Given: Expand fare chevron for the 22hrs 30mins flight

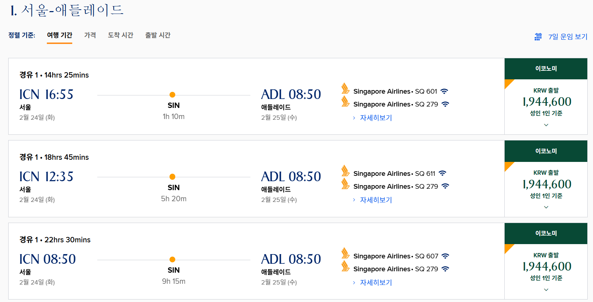Looking at the screenshot, I should point(546,290).
